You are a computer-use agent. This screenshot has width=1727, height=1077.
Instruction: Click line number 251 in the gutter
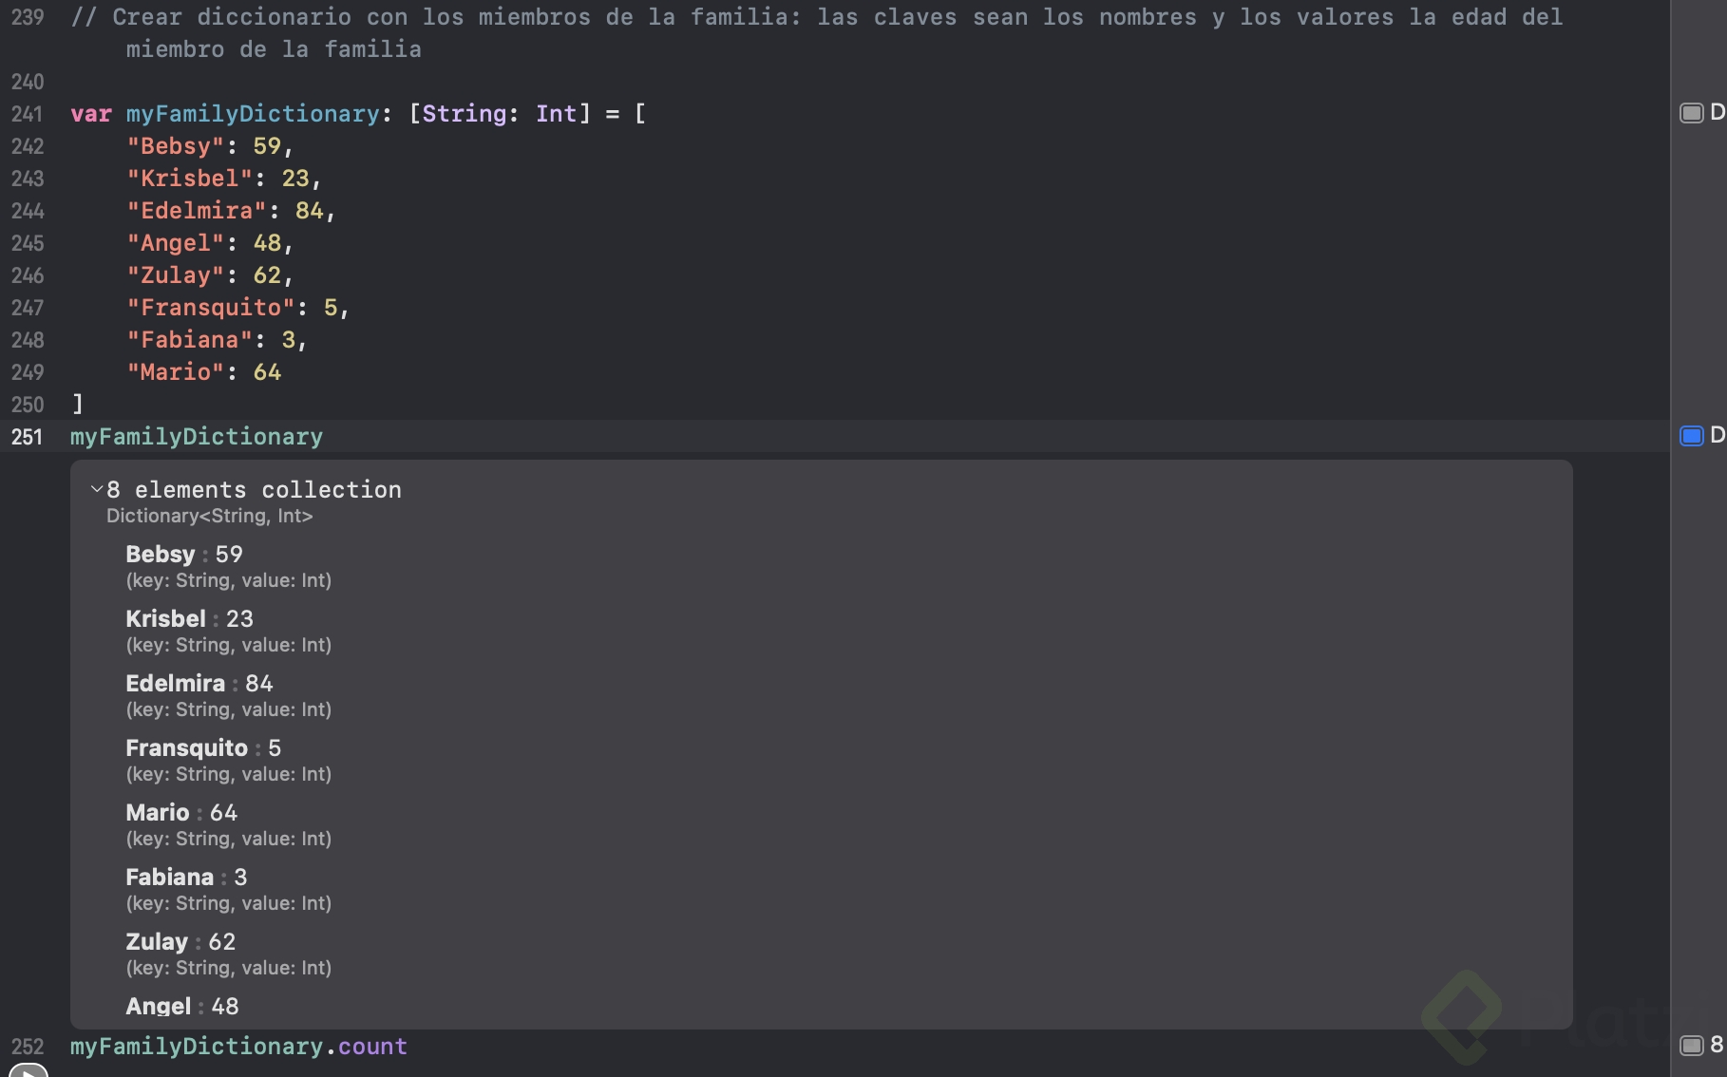(x=27, y=437)
